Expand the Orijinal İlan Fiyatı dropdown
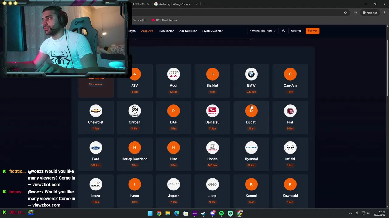 click(x=263, y=31)
